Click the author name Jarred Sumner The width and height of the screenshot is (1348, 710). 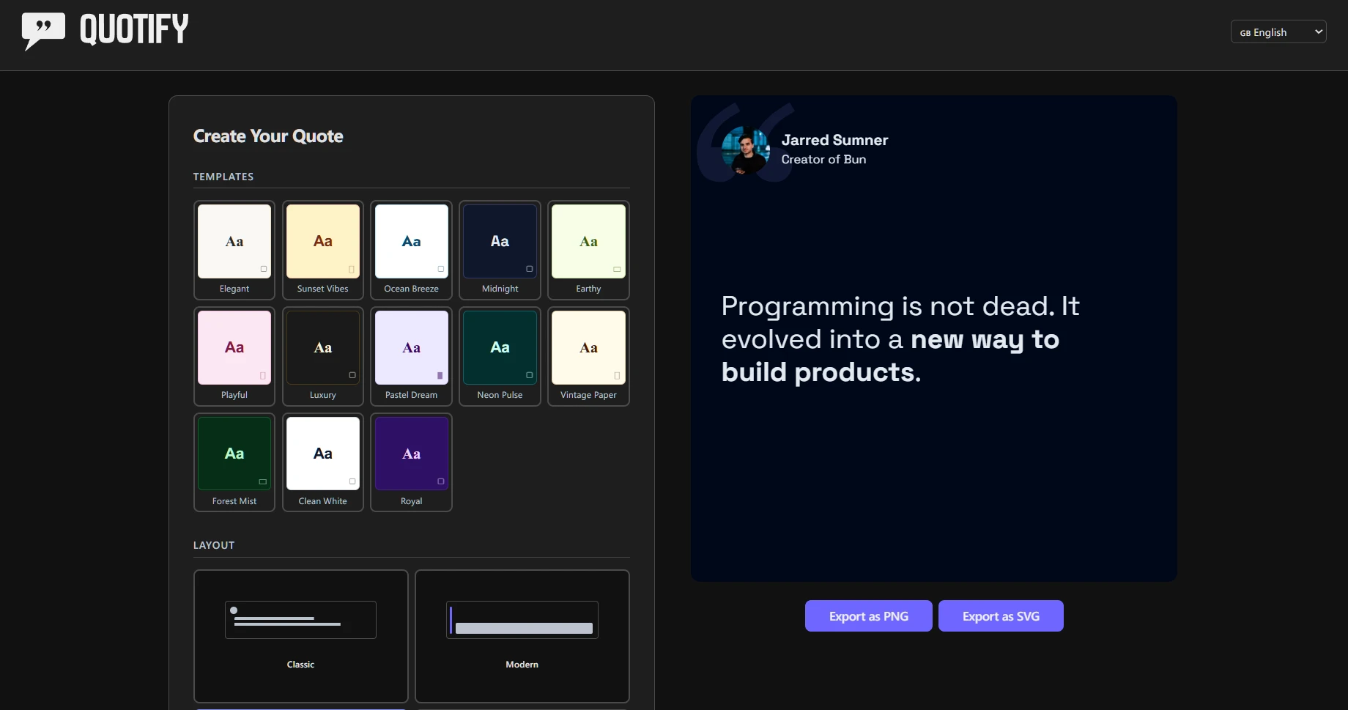coord(834,140)
